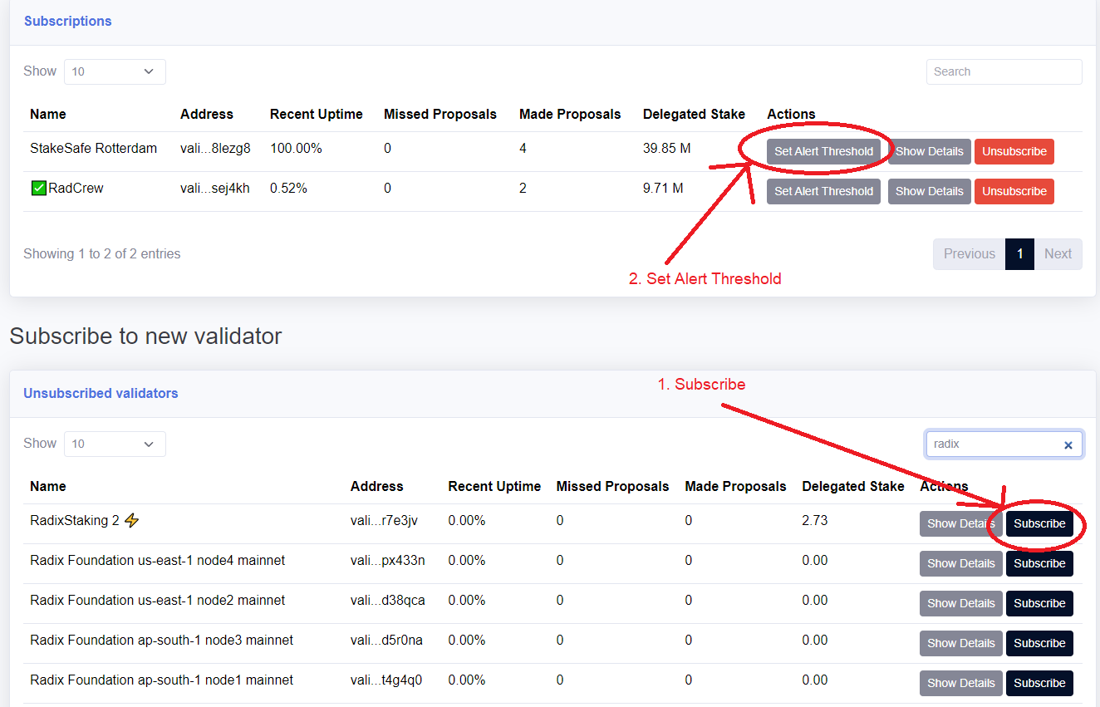
Task: Open the Unsubscribed validators Show entries dropdown
Action: click(x=115, y=444)
